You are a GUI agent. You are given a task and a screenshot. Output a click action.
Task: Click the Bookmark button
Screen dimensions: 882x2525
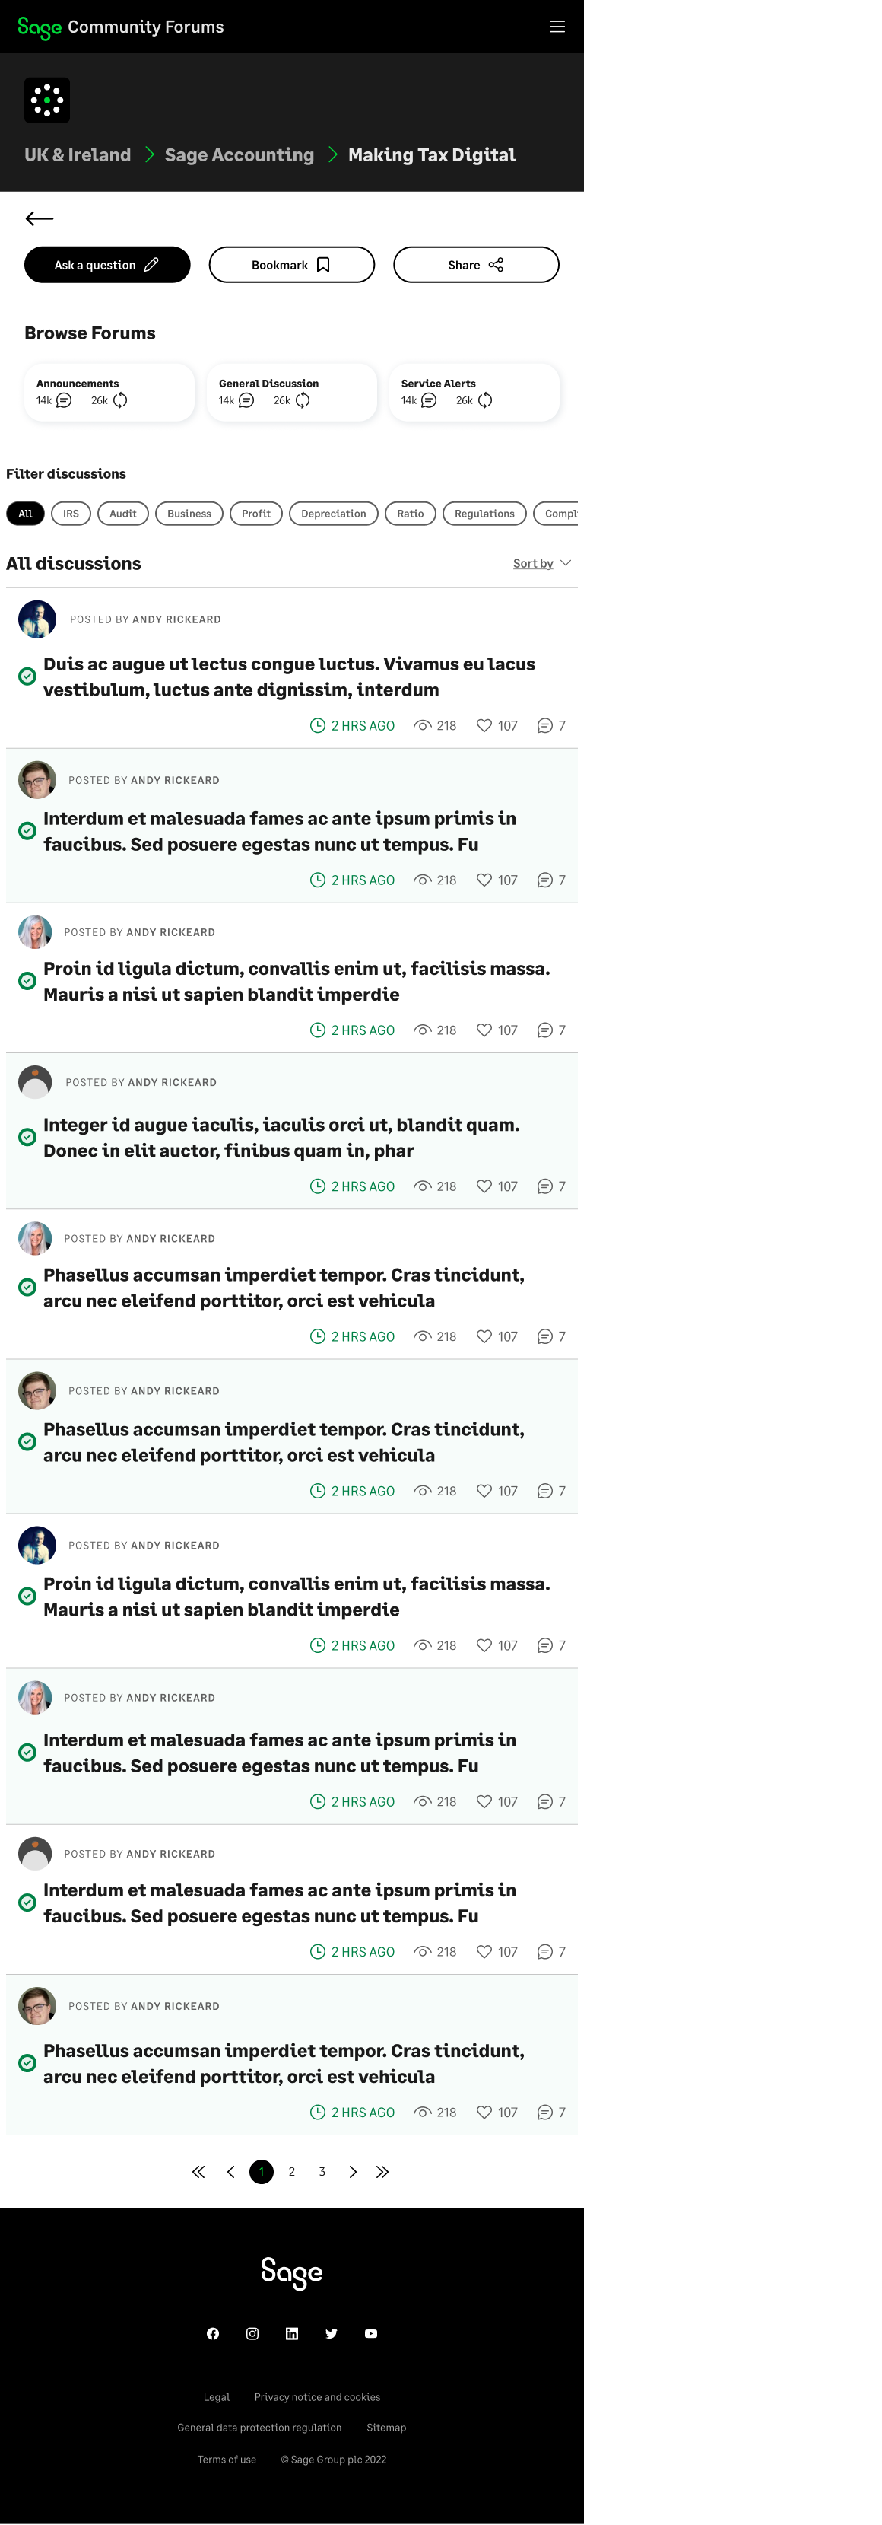coord(292,265)
